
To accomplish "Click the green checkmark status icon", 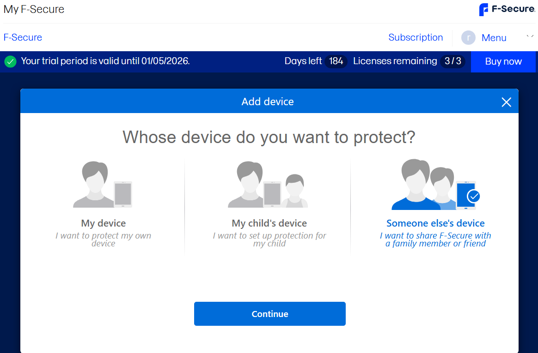I will pos(11,61).
